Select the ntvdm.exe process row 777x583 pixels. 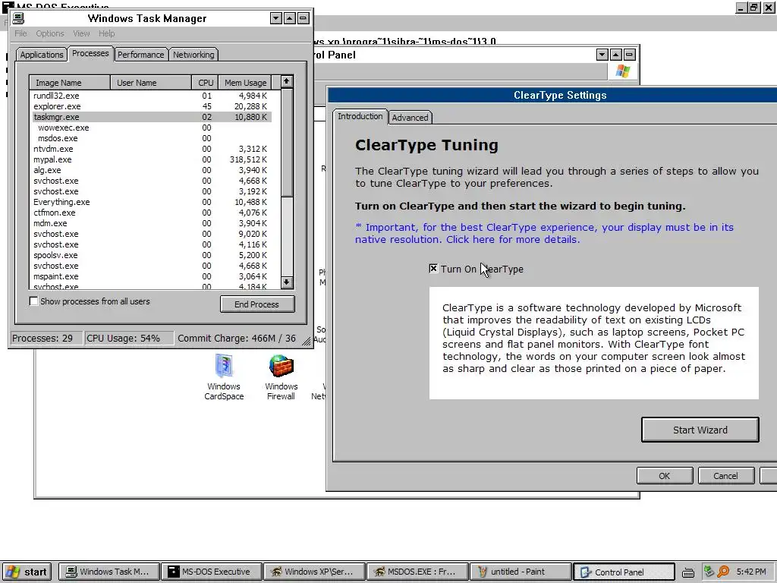151,149
